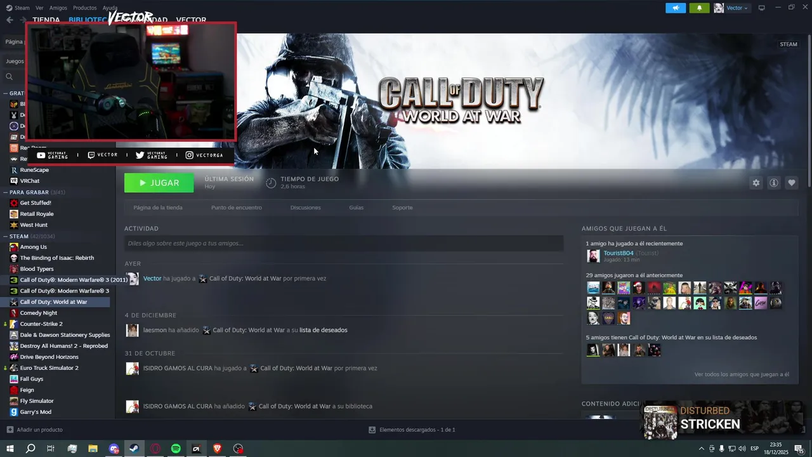The image size is (812, 457).
Task: Open Soporte tab
Action: [402, 208]
